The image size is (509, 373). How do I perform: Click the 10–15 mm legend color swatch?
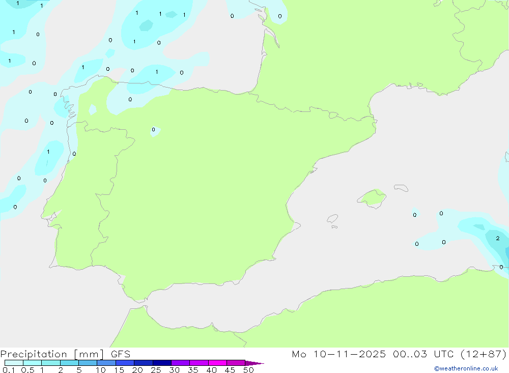coord(106,363)
